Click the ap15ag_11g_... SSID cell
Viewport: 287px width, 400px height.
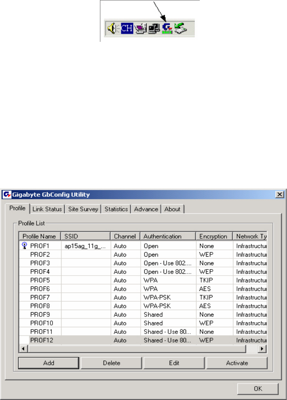[x=85, y=246]
